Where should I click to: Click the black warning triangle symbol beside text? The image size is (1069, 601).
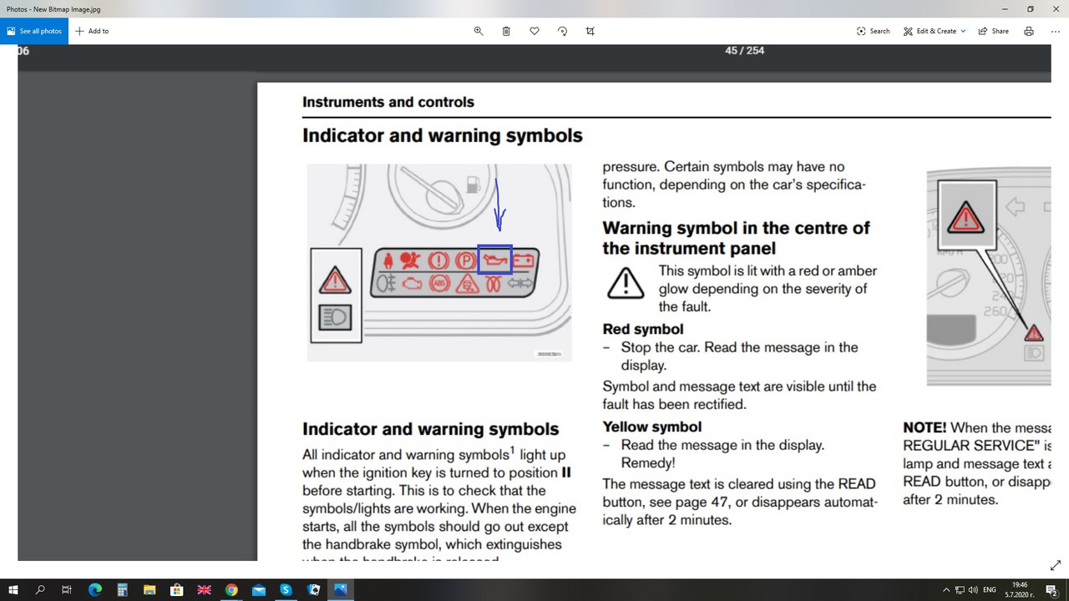(626, 283)
